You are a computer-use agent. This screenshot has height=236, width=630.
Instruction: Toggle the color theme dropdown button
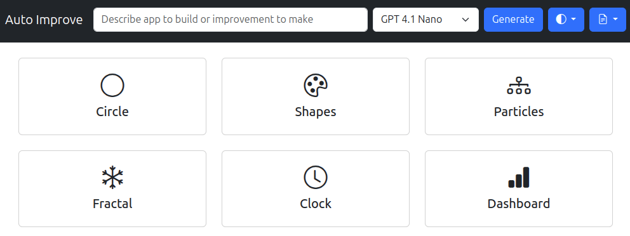tap(566, 19)
